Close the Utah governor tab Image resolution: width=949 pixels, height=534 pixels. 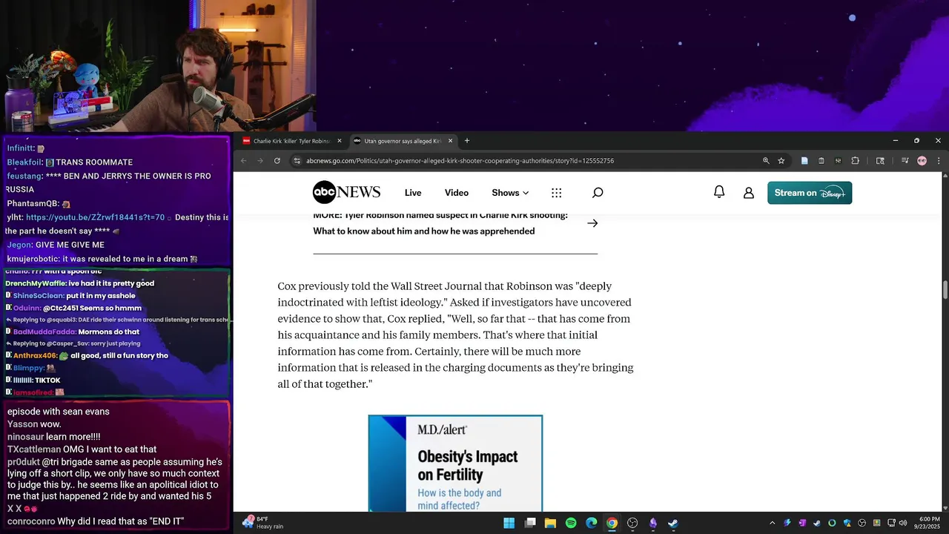[x=450, y=141]
